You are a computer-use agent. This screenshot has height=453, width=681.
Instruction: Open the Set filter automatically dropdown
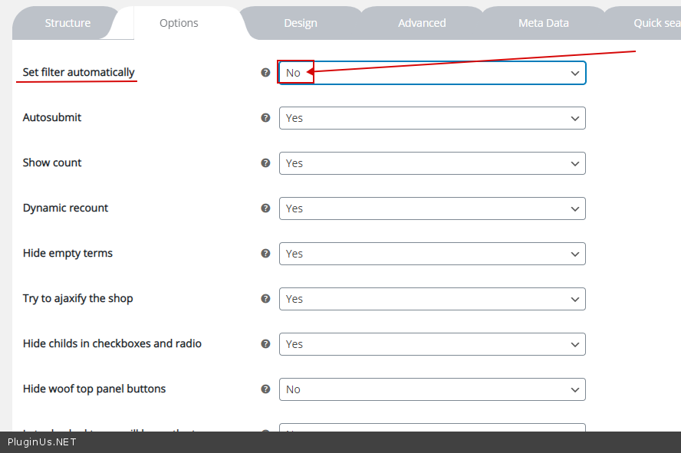click(432, 73)
